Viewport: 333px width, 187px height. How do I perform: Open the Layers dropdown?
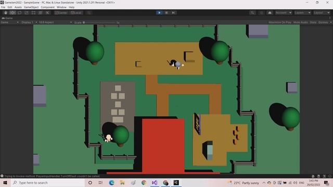click(x=303, y=12)
